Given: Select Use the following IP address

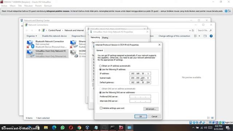Looking at the screenshot, I should coord(100,70).
